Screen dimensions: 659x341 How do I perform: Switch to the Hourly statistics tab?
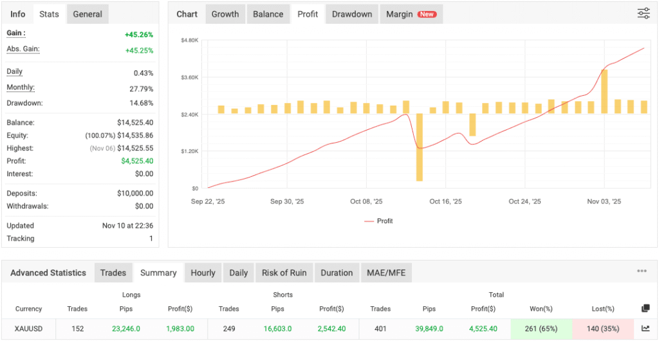(x=203, y=273)
